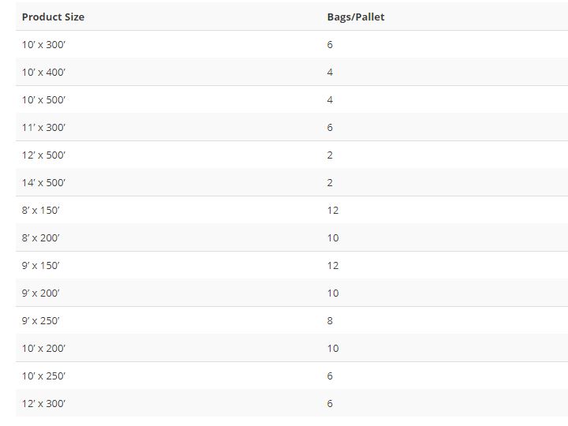Click the Bags/Pallet column header

pyautogui.click(x=356, y=17)
